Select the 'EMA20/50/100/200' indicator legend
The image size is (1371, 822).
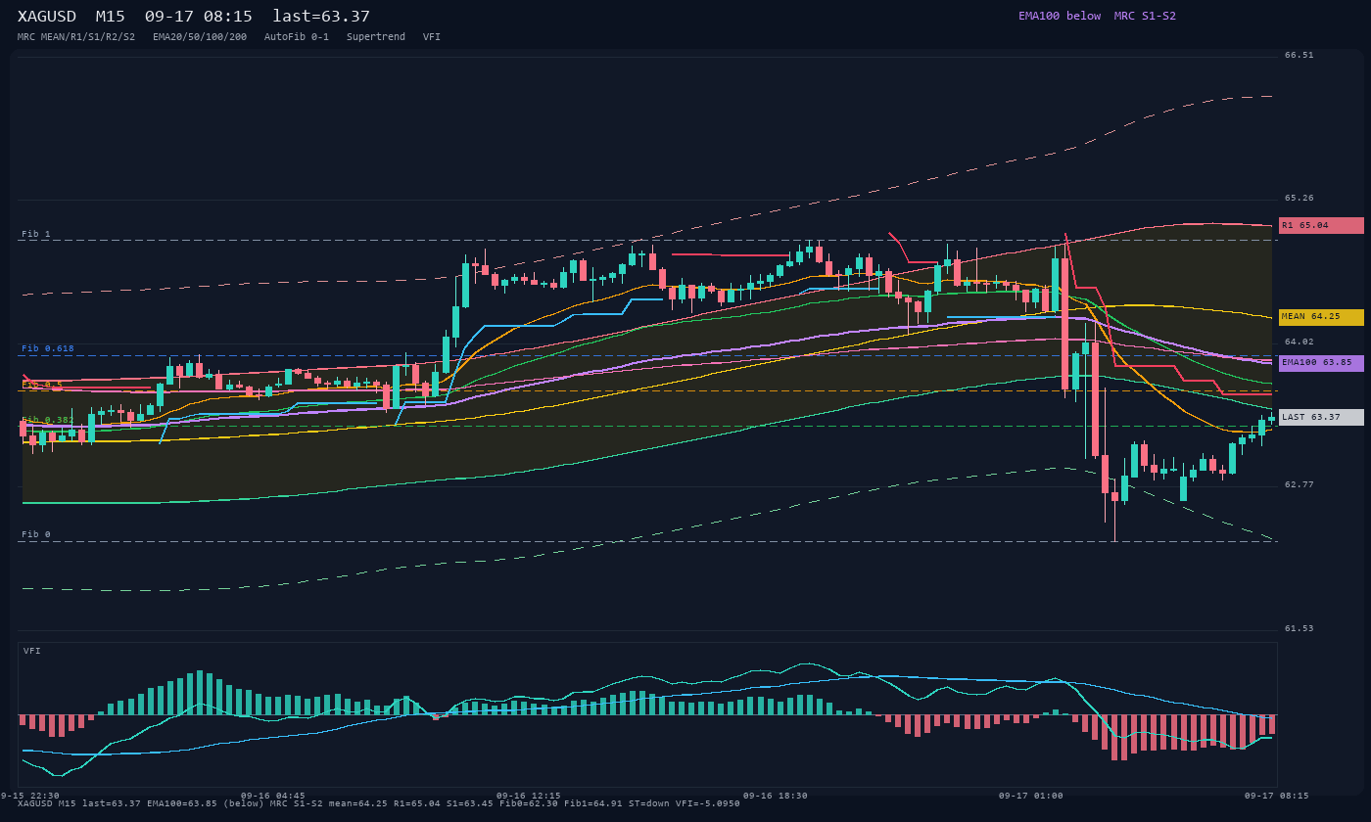200,37
